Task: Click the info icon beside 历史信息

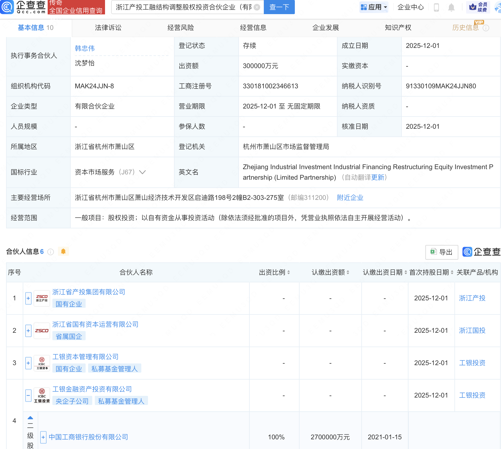Action: (x=486, y=28)
